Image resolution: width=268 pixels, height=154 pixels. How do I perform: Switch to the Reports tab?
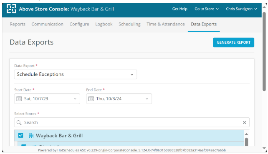pos(18,24)
